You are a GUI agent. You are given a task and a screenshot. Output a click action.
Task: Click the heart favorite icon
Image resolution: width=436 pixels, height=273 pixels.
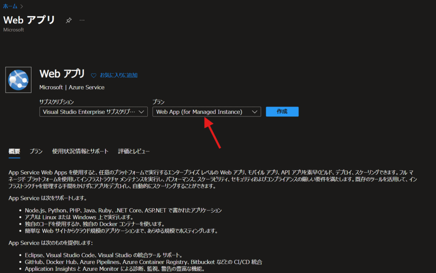(x=94, y=75)
